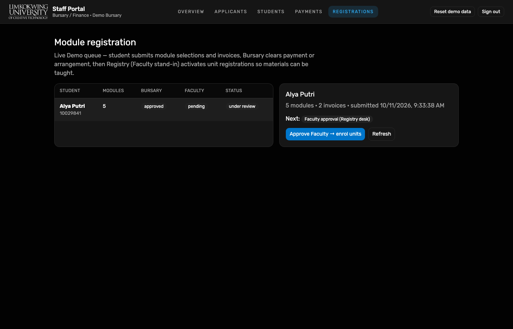
Task: Select the Registrations tab
Action: [353, 12]
